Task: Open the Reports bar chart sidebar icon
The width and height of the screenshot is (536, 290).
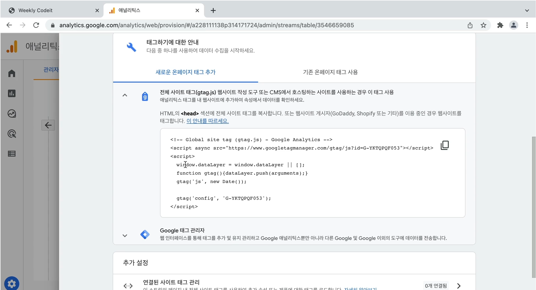Action: tap(12, 94)
